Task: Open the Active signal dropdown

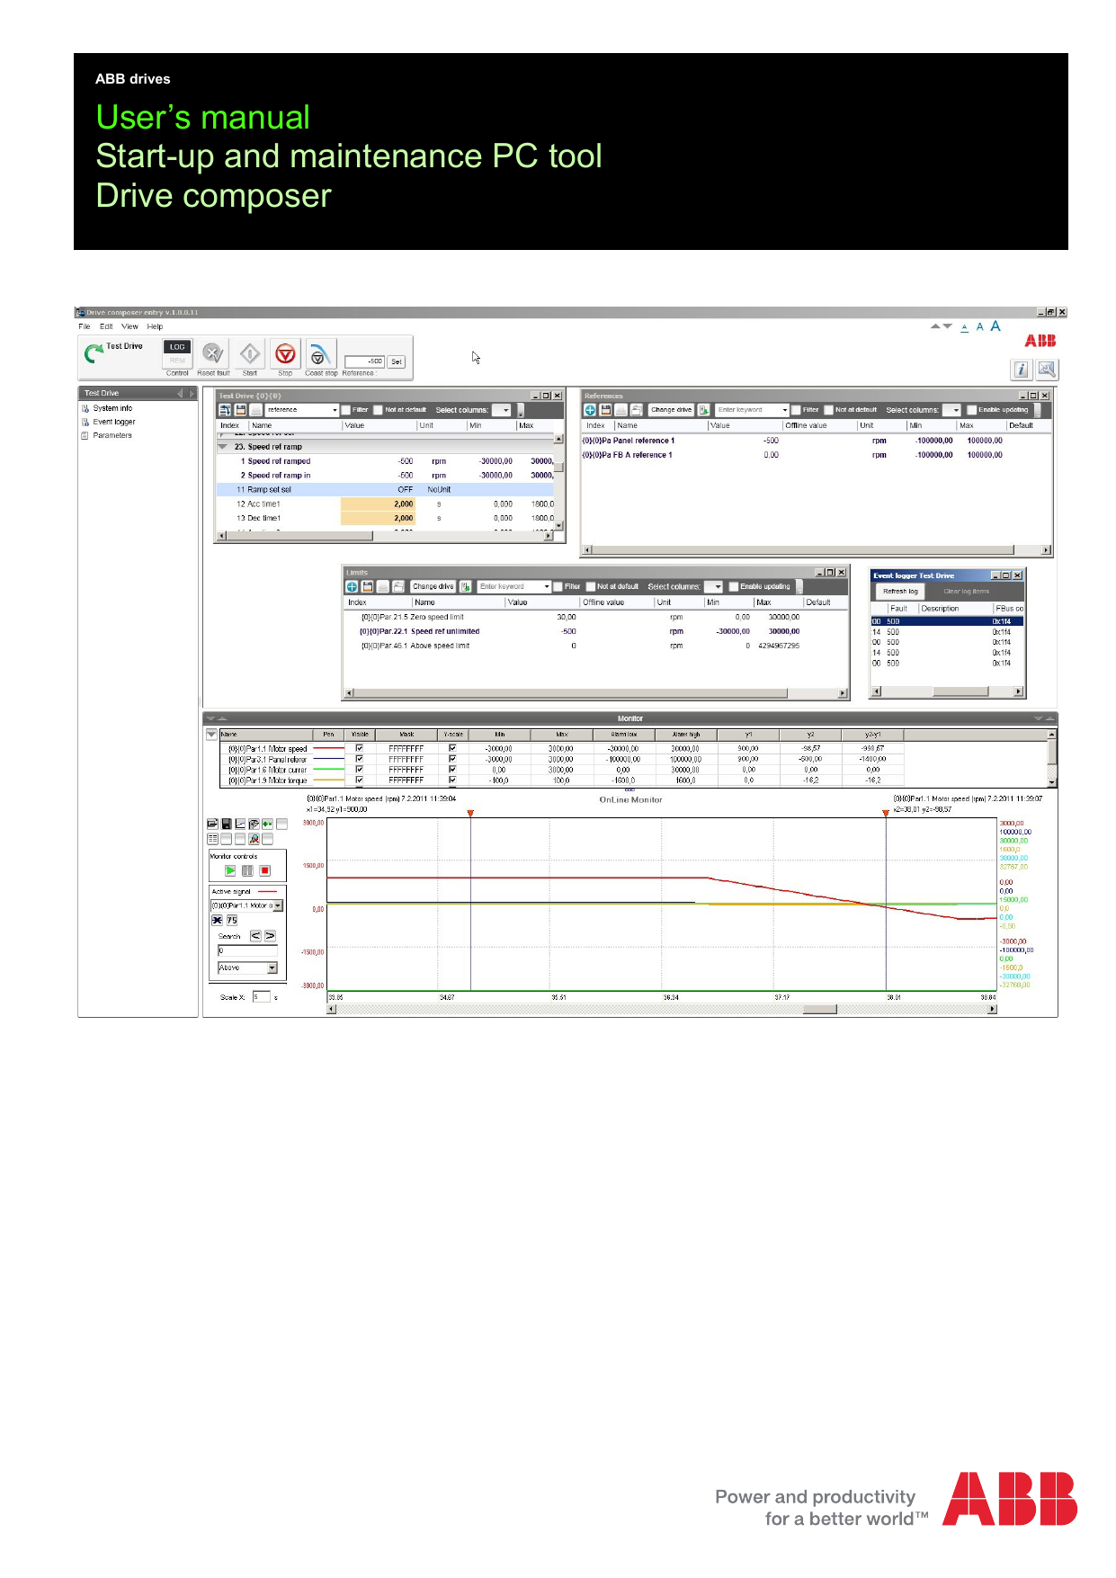Action: [x=278, y=906]
